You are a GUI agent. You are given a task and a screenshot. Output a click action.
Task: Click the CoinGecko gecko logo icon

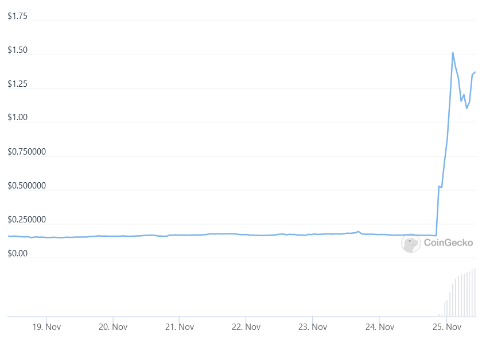coord(411,243)
